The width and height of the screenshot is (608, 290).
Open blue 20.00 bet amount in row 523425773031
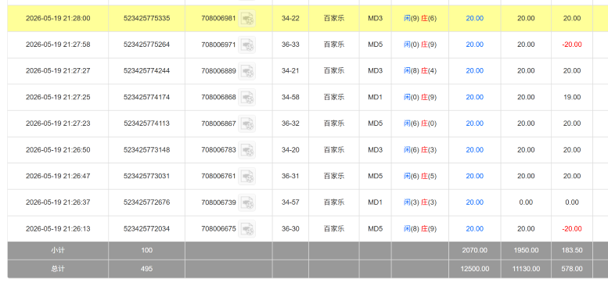[475, 176]
